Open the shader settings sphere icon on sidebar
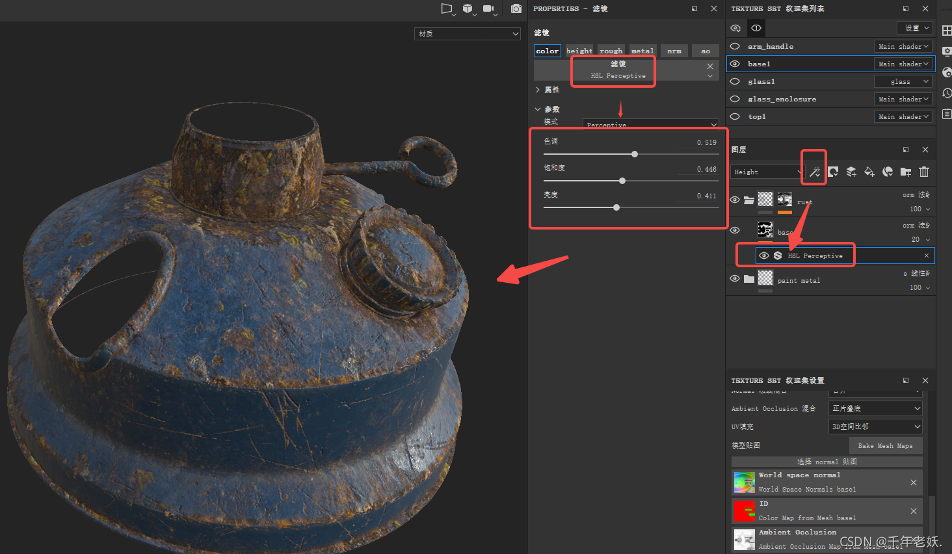Screen dimensions: 952x554 point(947,72)
